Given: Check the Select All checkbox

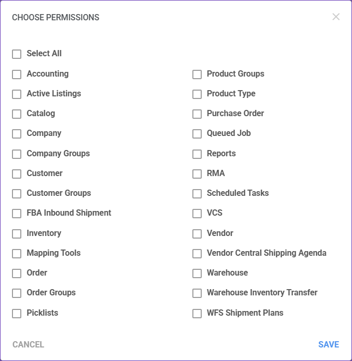Looking at the screenshot, I should pos(17,54).
